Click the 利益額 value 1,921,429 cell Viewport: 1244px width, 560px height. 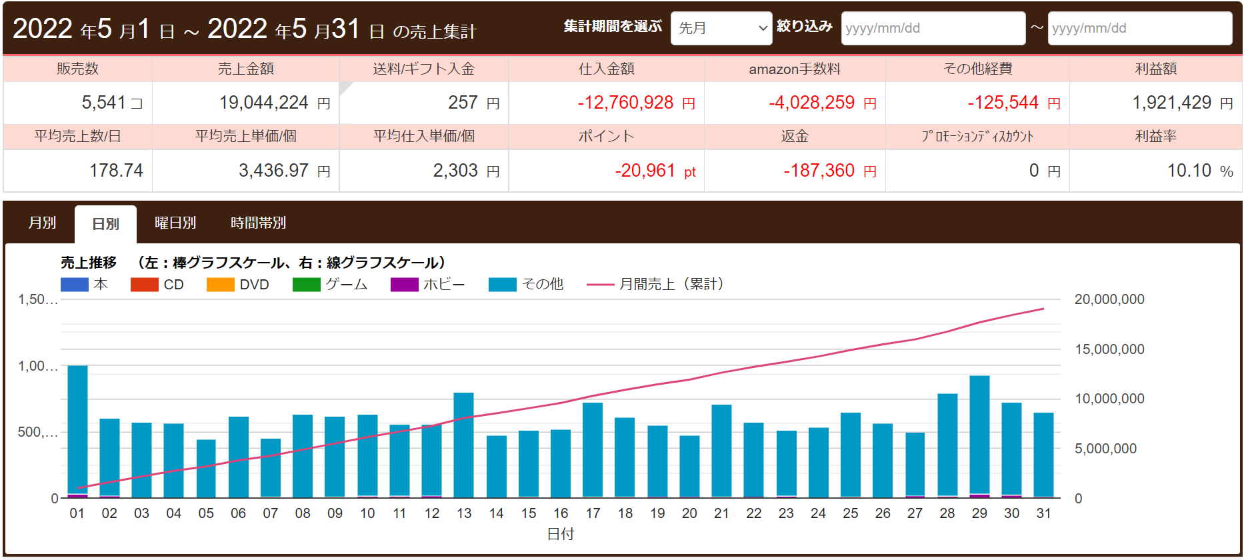[1155, 103]
